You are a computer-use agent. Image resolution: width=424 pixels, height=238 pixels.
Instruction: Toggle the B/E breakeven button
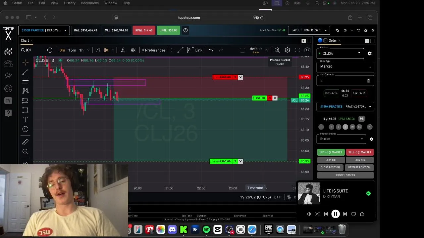361,119
